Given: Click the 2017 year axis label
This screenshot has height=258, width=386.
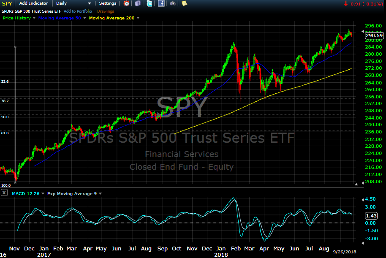Looking at the screenshot, I should 44,255.
